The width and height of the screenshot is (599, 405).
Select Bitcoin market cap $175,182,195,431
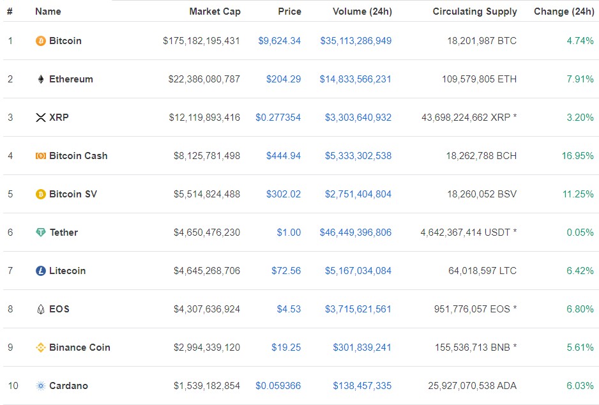tap(201, 41)
